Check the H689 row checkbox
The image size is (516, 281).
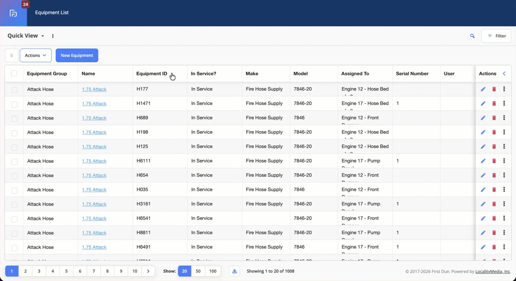point(14,119)
